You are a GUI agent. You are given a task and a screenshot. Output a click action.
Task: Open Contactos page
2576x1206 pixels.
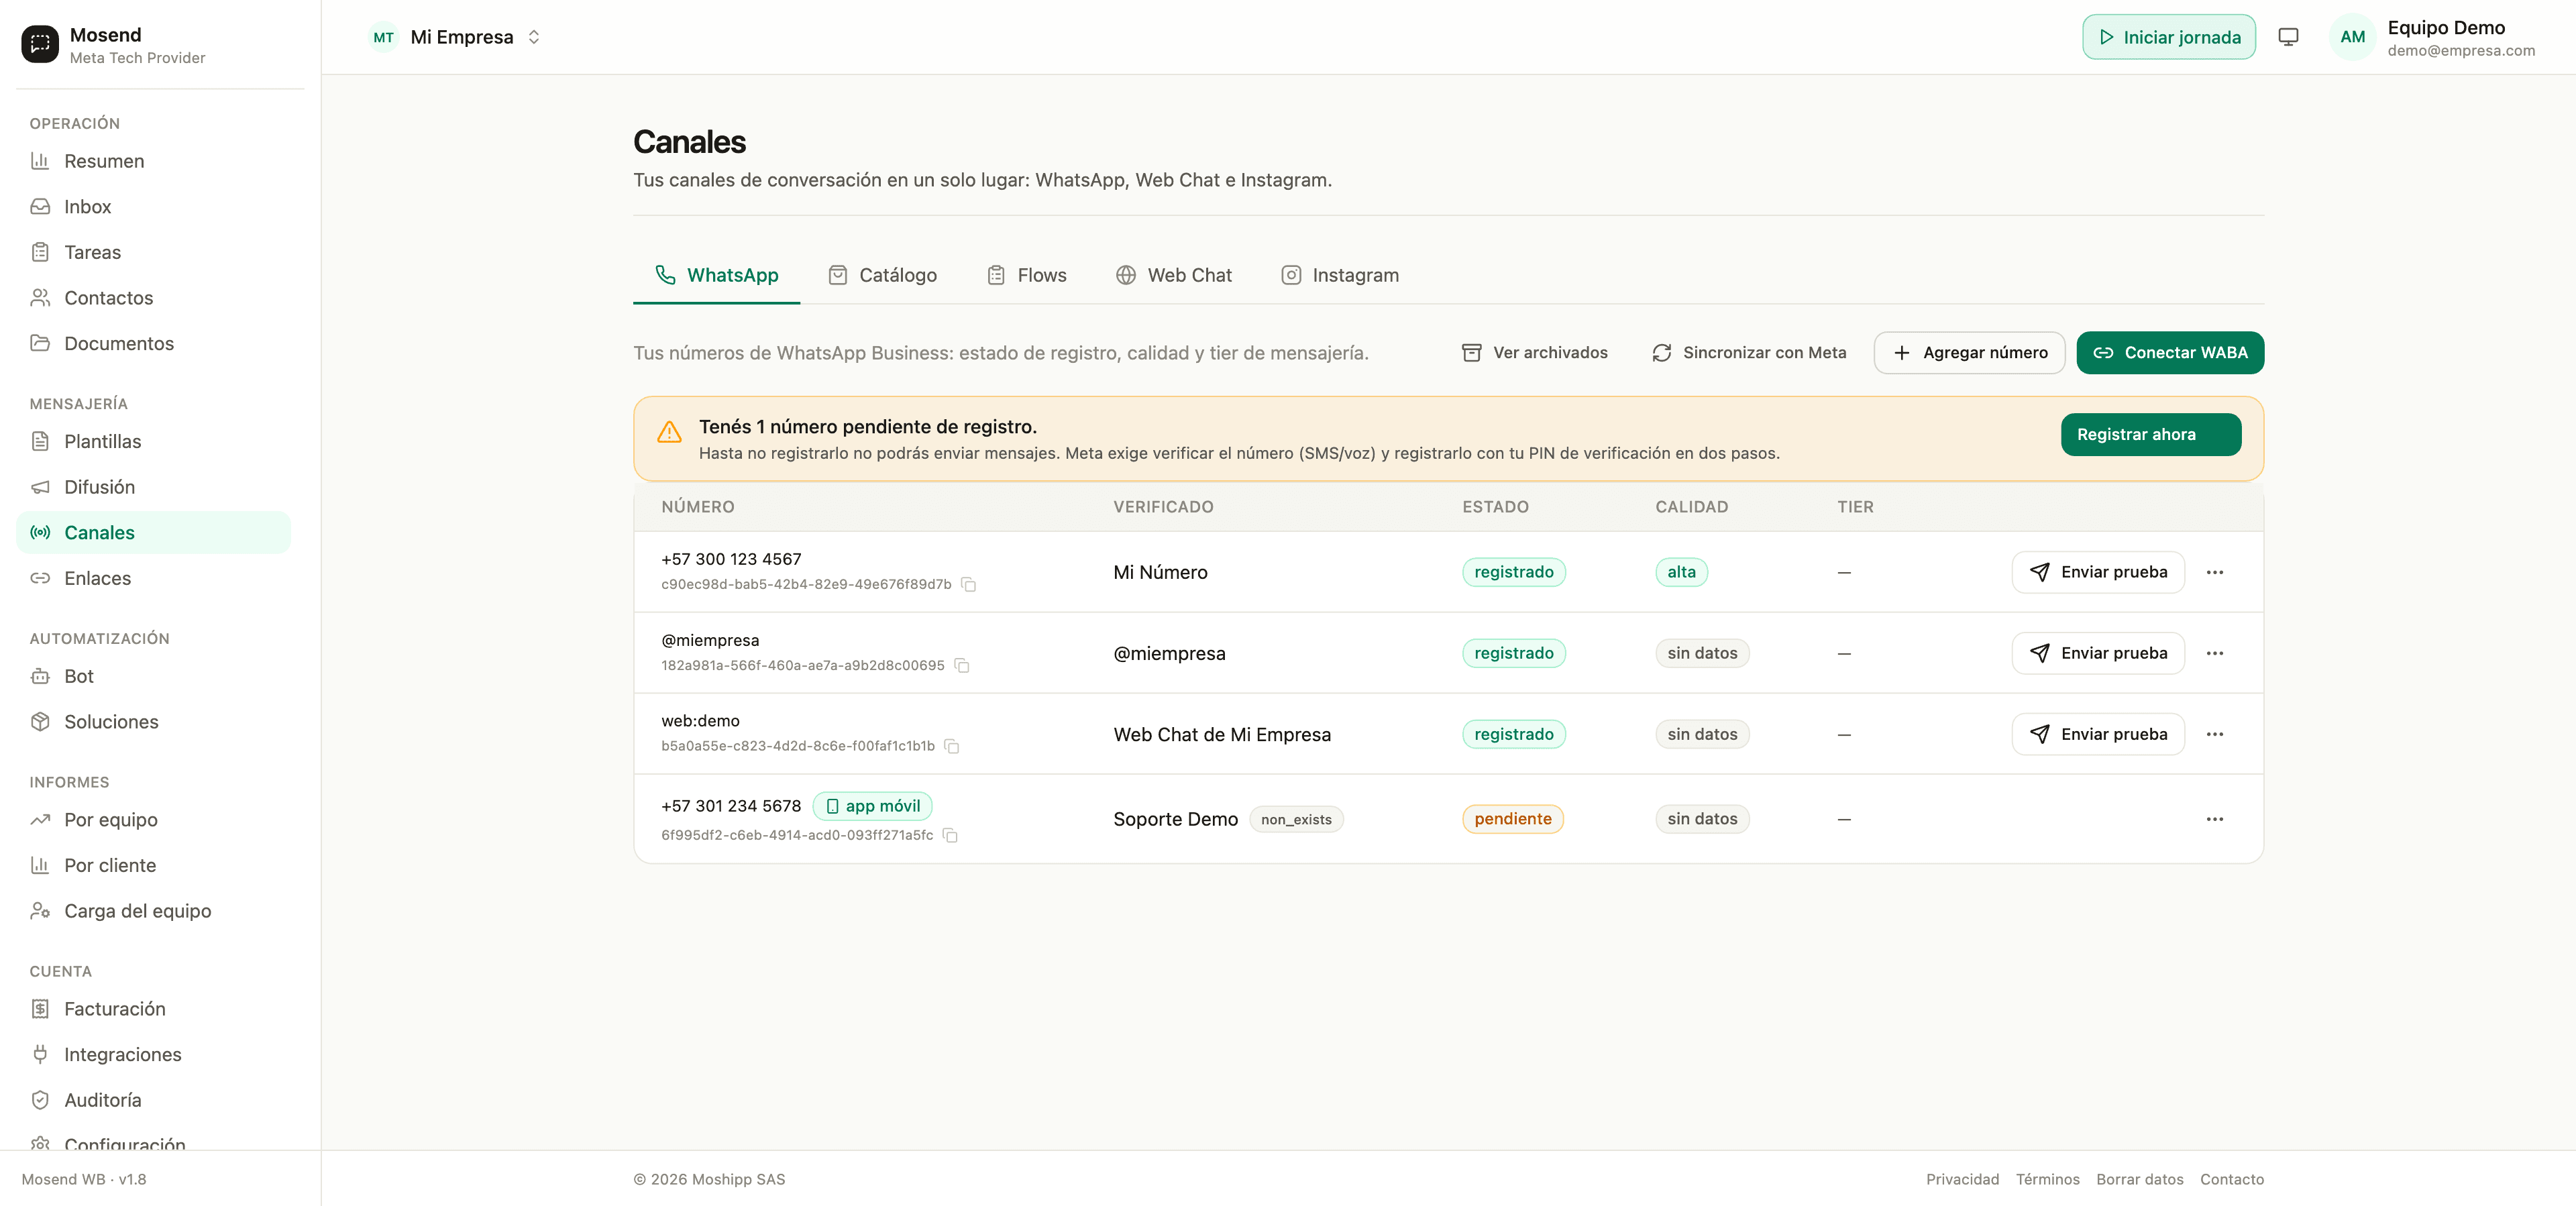point(153,298)
